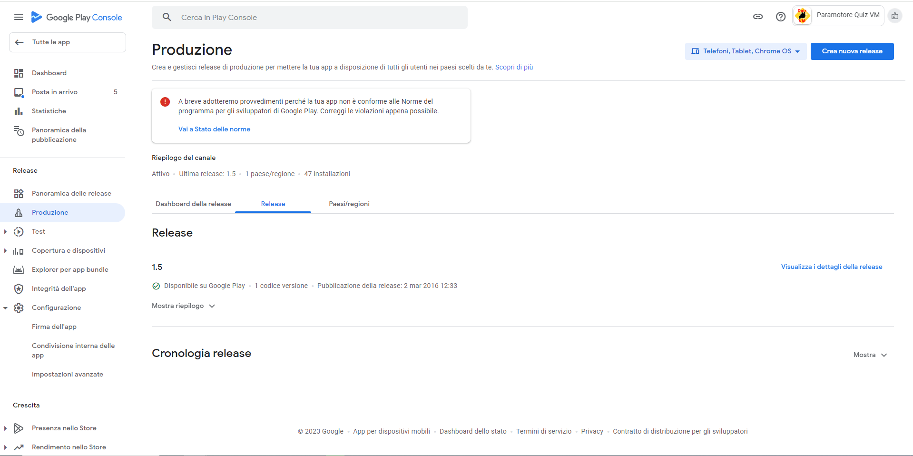Click the search magnifier icon
The height and width of the screenshot is (456, 913).
pos(167,18)
